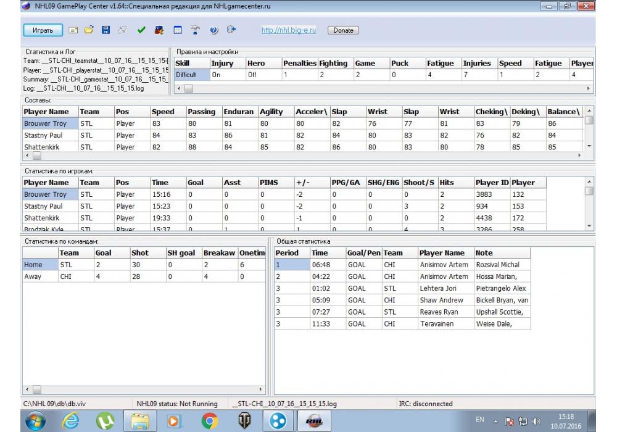Click the hammer settings tool icon
The image size is (617, 432).
[195, 30]
